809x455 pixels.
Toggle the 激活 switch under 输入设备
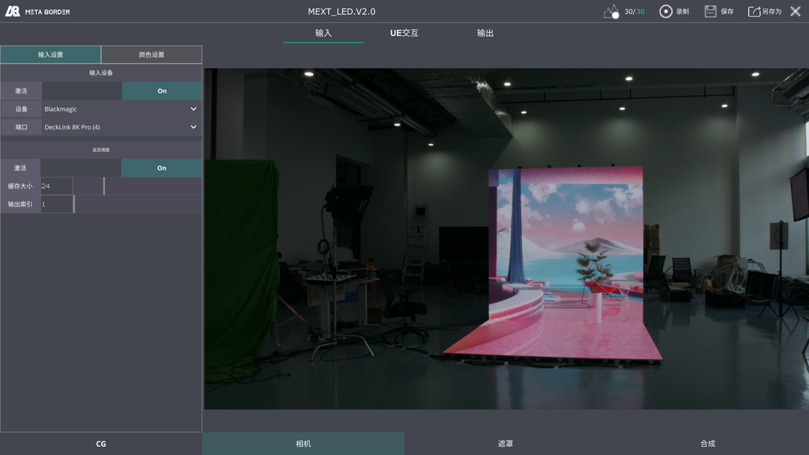pyautogui.click(x=122, y=91)
